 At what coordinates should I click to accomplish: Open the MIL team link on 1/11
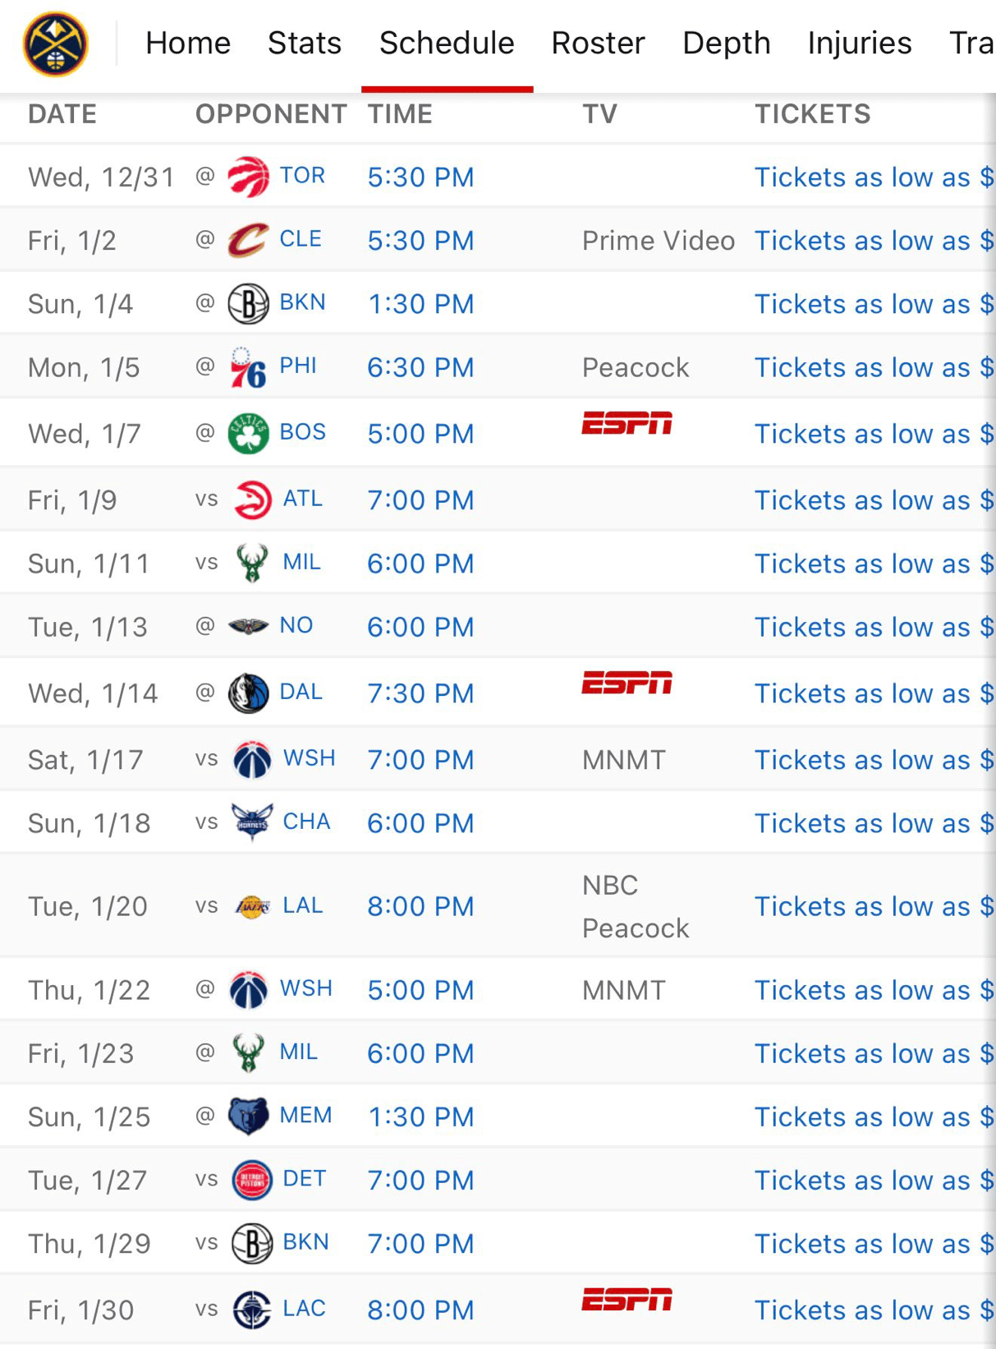pyautogui.click(x=301, y=563)
